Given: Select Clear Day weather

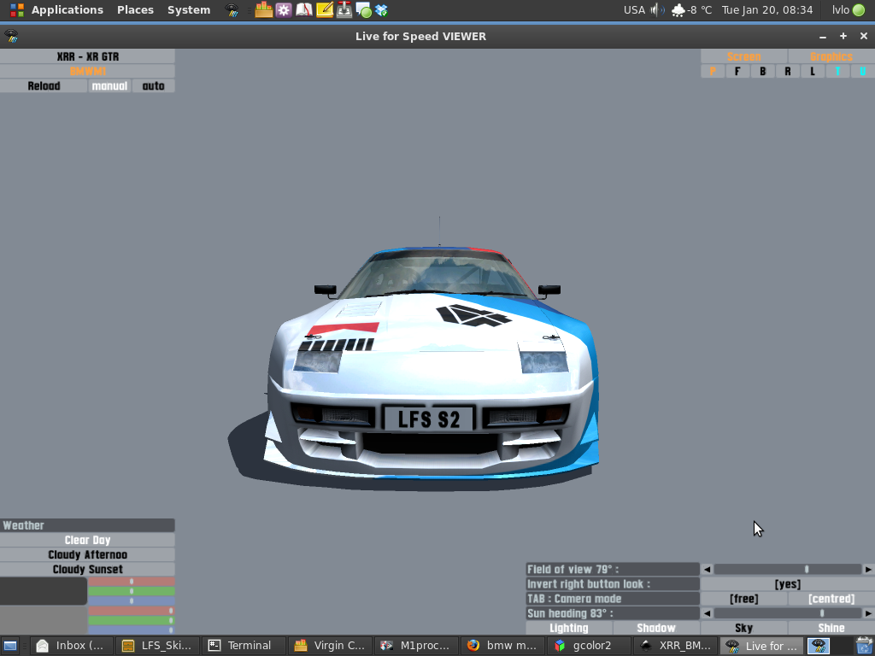Looking at the screenshot, I should coord(88,540).
